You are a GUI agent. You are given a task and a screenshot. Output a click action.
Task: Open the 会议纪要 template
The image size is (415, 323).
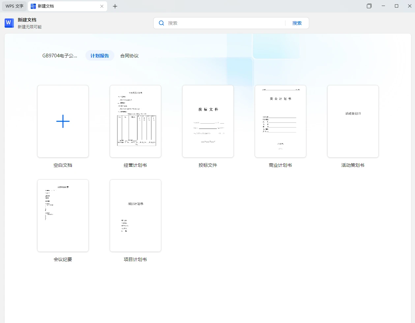point(63,216)
